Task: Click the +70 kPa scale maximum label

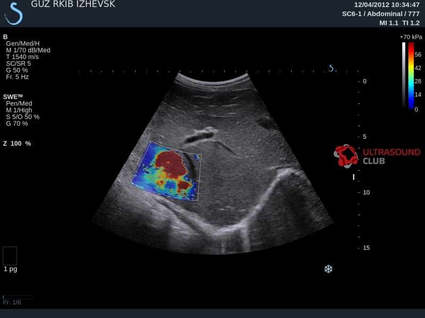Action: pos(411,37)
